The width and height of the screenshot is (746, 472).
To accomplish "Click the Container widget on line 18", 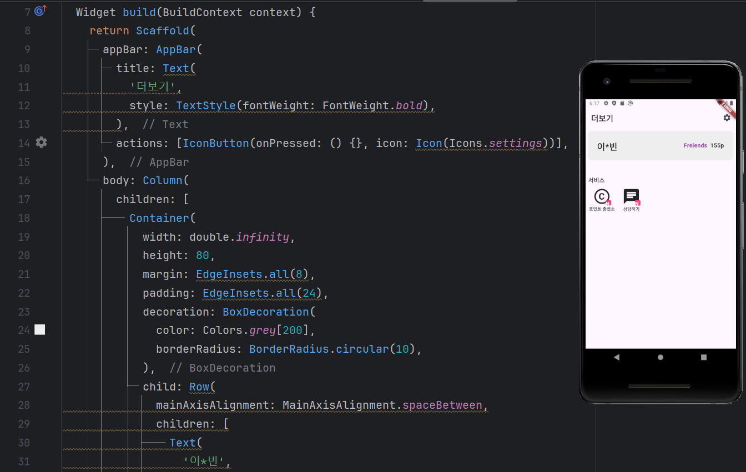I will pyautogui.click(x=159, y=218).
